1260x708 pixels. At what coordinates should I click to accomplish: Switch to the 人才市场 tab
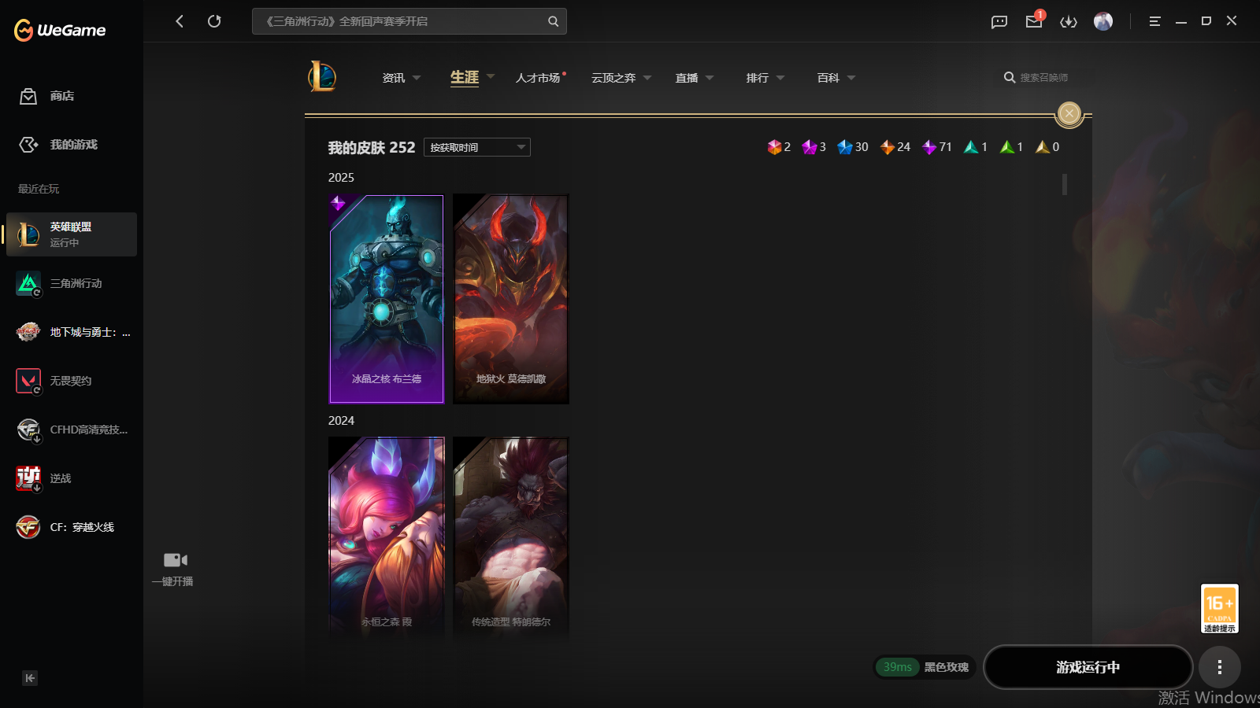pyautogui.click(x=539, y=78)
